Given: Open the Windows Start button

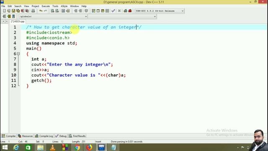Looking at the screenshot, I should click(x=5, y=147).
